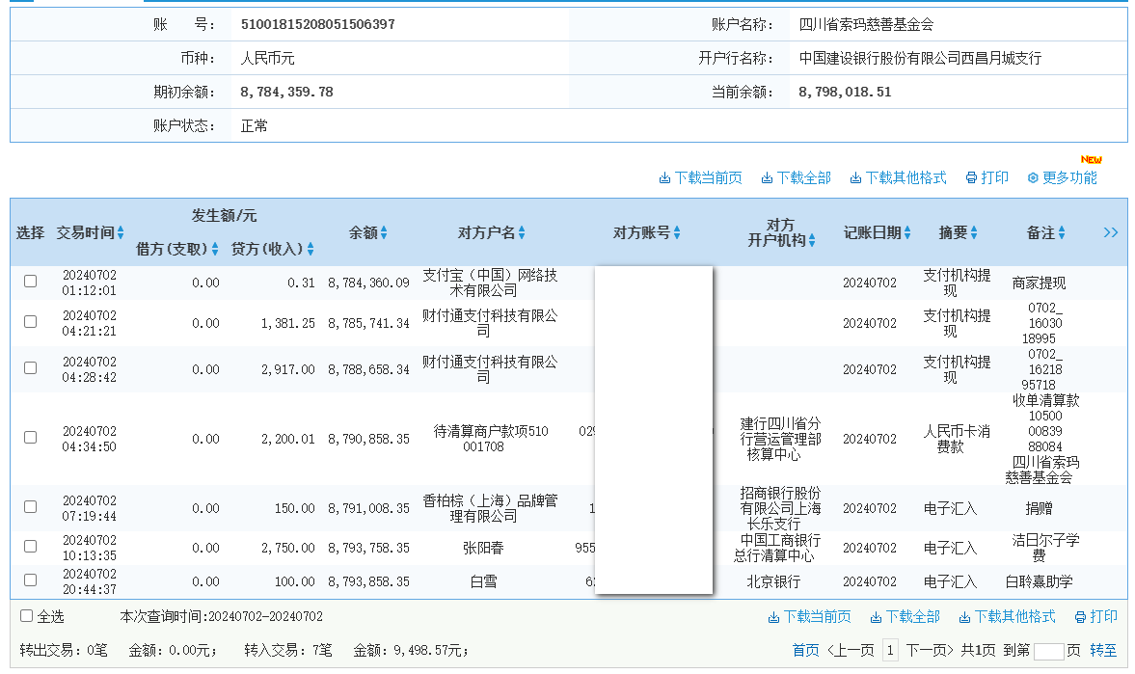Click 转至 jump-to-page link
1135x674 pixels.
(x=1103, y=650)
